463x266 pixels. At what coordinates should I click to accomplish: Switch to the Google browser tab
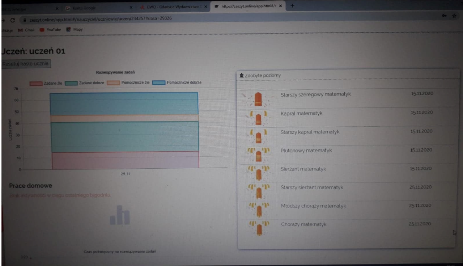(94, 7)
